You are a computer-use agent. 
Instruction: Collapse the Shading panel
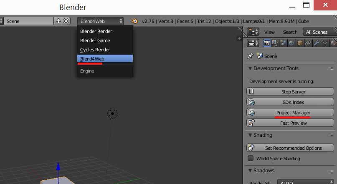point(250,135)
